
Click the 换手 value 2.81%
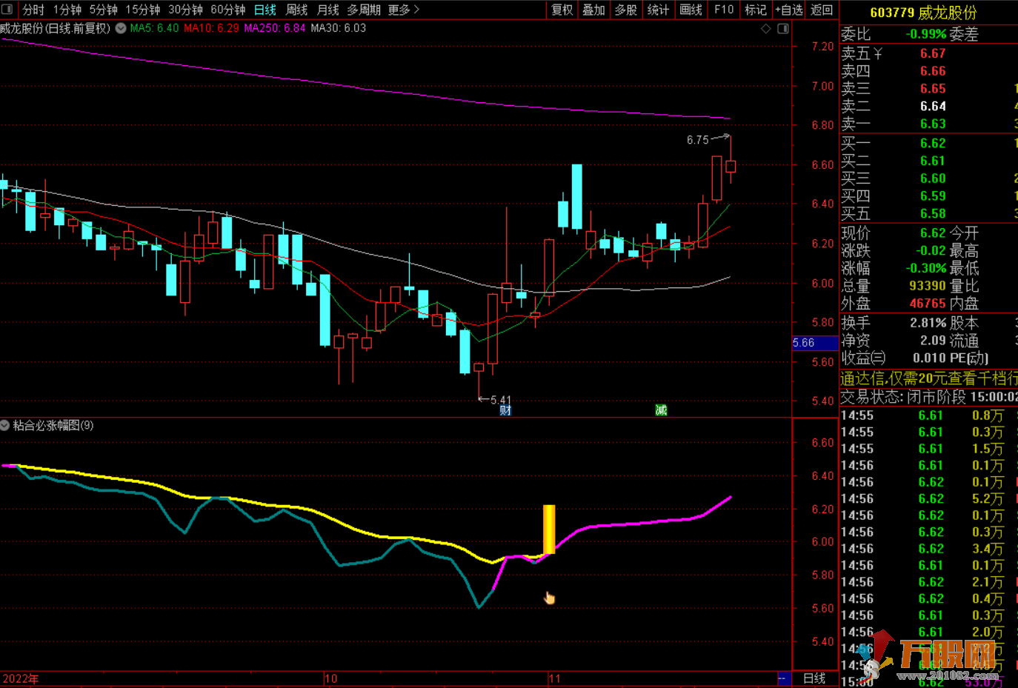pos(928,323)
